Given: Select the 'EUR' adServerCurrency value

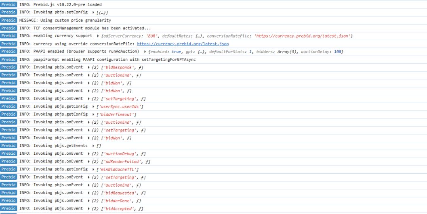Looking at the screenshot, I should [x=151, y=36].
